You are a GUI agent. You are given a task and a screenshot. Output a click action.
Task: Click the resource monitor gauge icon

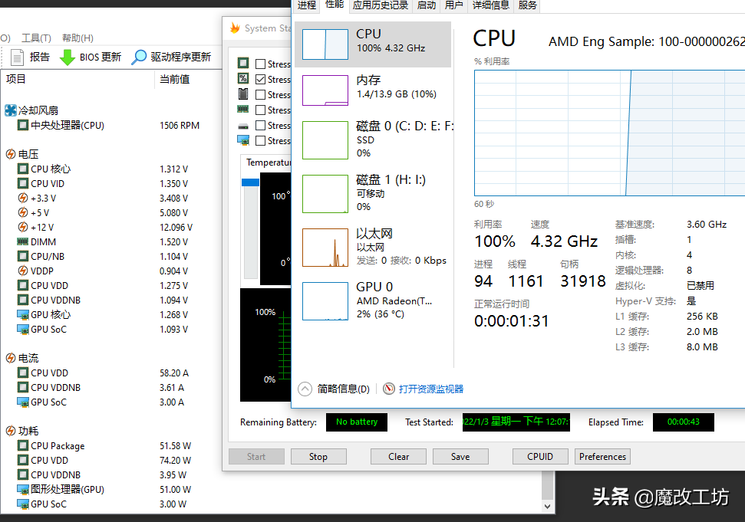click(x=389, y=389)
